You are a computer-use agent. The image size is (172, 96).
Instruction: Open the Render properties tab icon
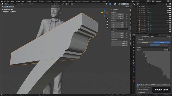tap(134, 42)
